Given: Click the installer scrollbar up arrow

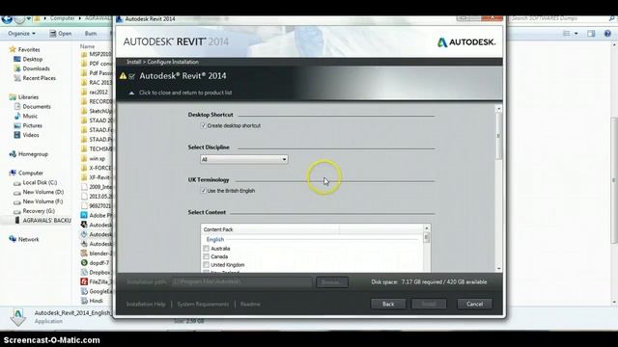Looking at the screenshot, I should (499, 108).
